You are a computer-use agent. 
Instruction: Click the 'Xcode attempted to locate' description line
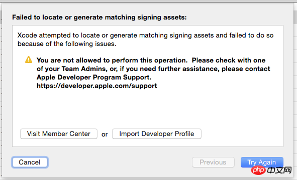coord(145,35)
